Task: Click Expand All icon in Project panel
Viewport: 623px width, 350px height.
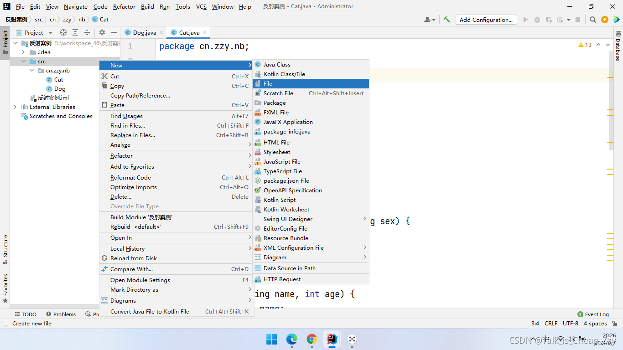Action: pyautogui.click(x=75, y=32)
